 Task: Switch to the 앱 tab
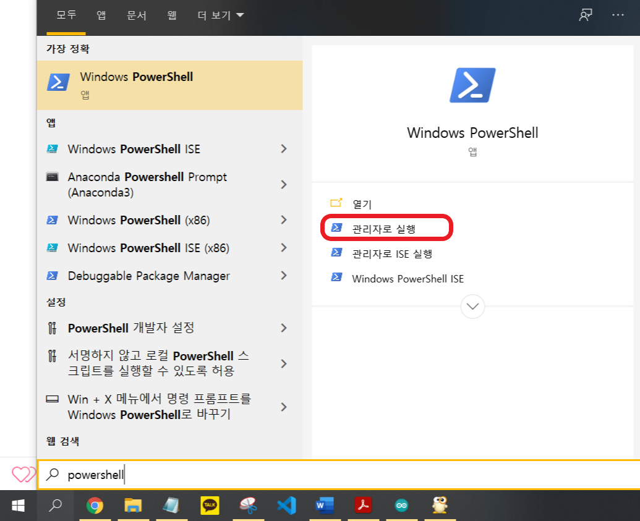(101, 15)
